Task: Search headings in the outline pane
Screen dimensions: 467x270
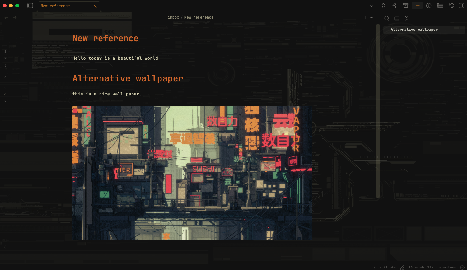Action: click(x=387, y=18)
